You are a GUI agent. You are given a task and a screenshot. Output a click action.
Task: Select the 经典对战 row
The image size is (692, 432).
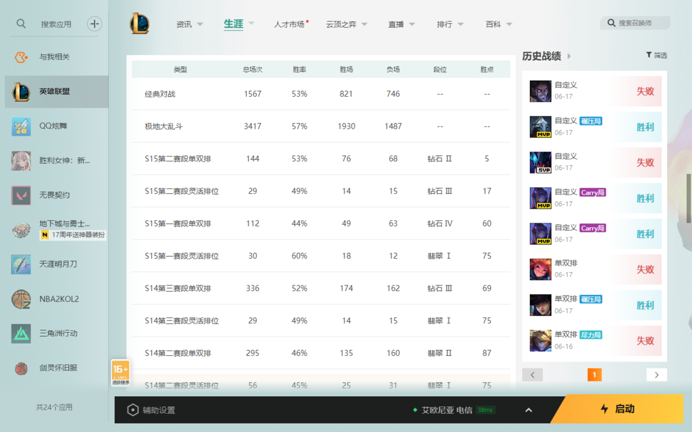pos(321,94)
